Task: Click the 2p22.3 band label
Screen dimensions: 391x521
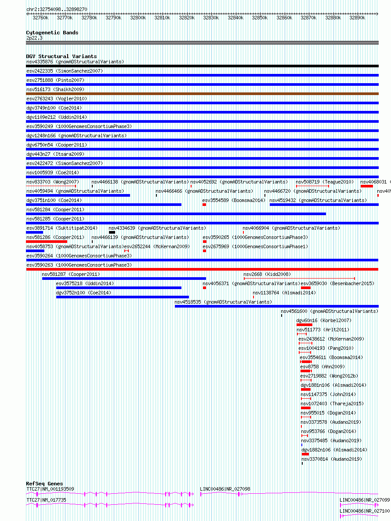Action: [x=35, y=38]
